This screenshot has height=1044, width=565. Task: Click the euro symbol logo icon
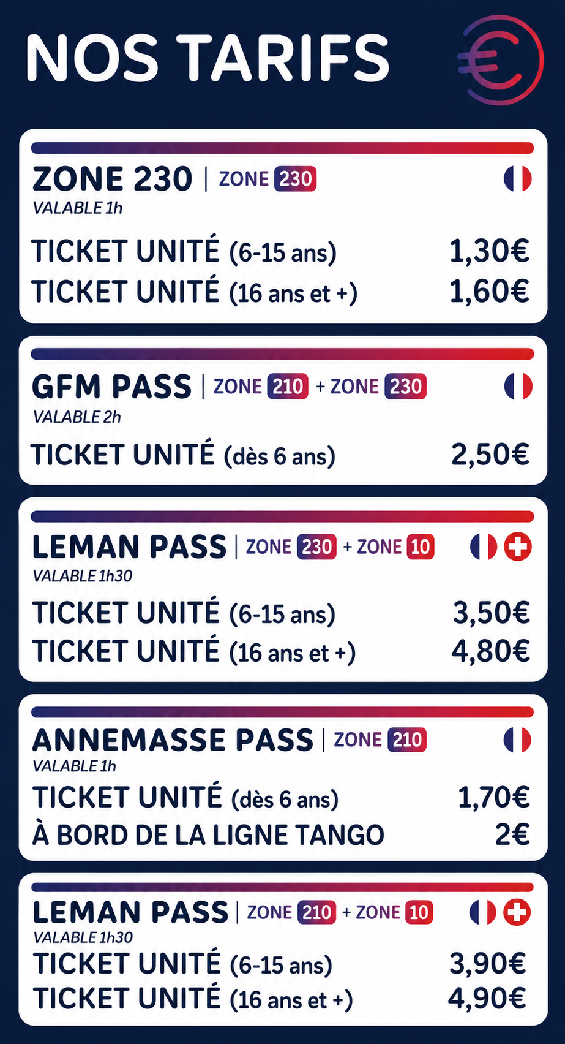pos(501,59)
